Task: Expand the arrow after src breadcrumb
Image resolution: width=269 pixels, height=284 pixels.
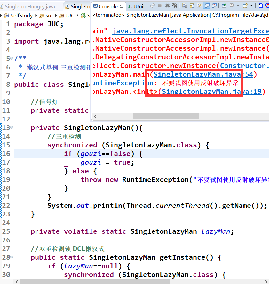Action: click(x=56, y=16)
